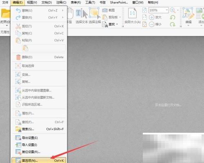
Task: Expand the 编辑 toolbar button arrow
Action: coord(188,25)
